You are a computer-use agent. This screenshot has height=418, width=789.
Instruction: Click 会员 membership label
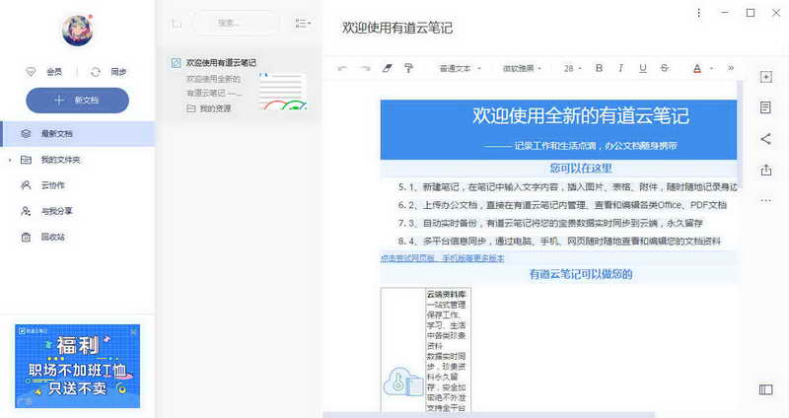point(54,72)
